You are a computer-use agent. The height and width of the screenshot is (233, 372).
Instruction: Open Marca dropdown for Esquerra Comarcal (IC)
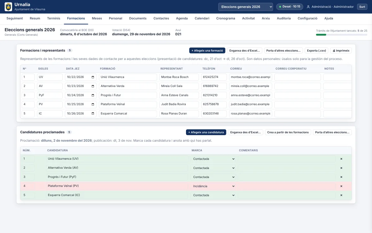[x=214, y=195]
